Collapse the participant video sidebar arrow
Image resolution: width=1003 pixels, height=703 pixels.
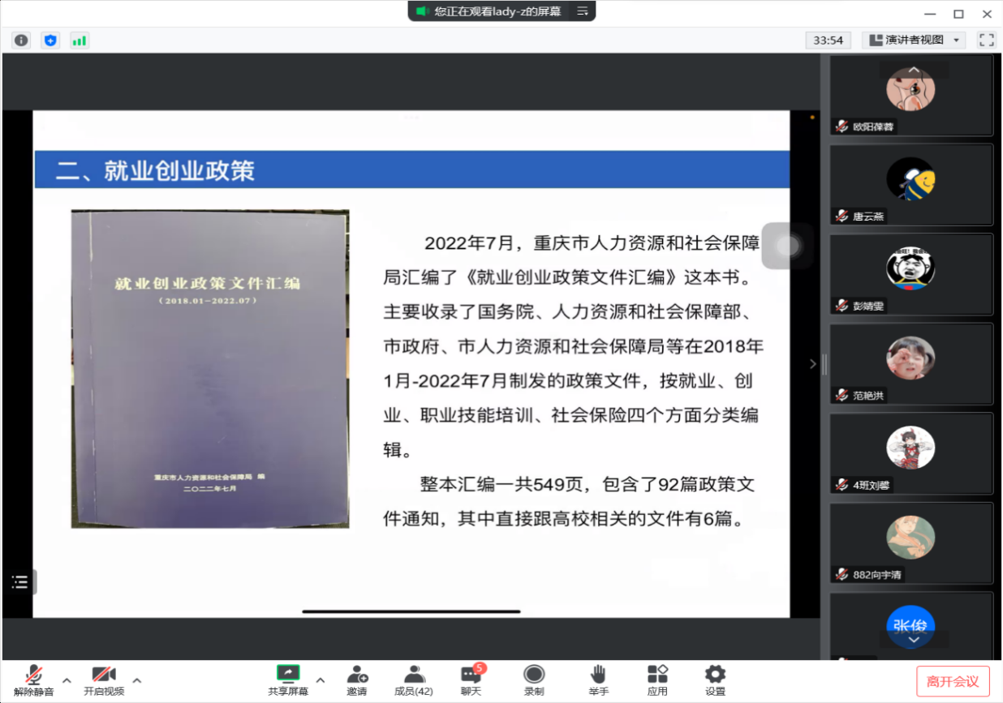(x=812, y=364)
